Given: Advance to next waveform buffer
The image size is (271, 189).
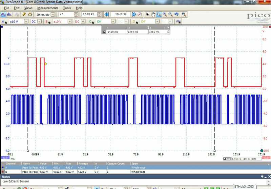Looking at the screenshot, I should [134, 14].
